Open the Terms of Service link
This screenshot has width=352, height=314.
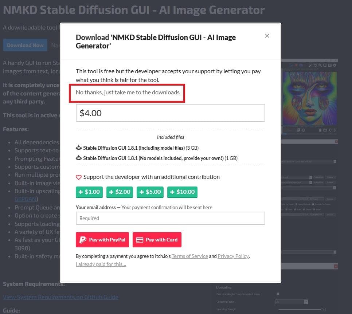click(x=190, y=256)
